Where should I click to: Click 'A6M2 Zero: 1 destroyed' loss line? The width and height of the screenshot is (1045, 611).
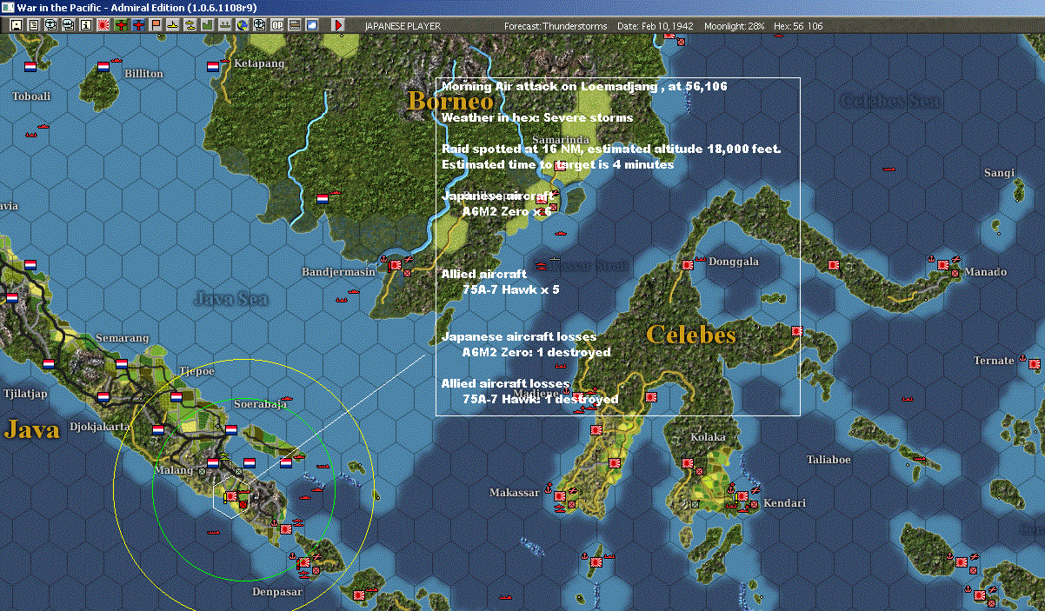(536, 352)
